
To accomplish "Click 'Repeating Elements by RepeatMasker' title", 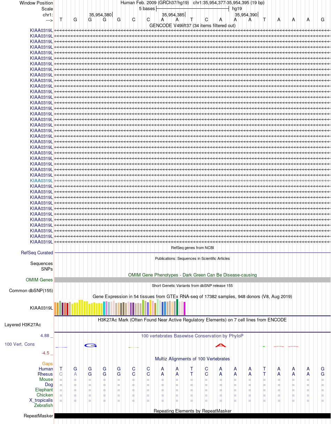I will point(192,411).
